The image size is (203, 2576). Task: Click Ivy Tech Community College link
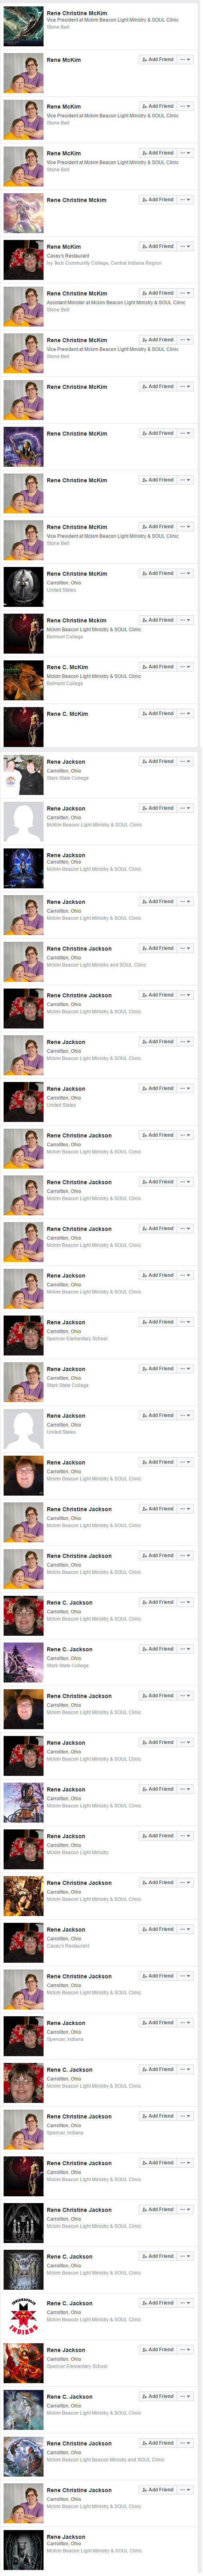(80, 263)
